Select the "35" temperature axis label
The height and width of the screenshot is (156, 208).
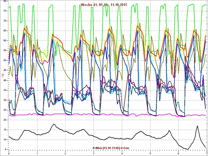[5, 90]
